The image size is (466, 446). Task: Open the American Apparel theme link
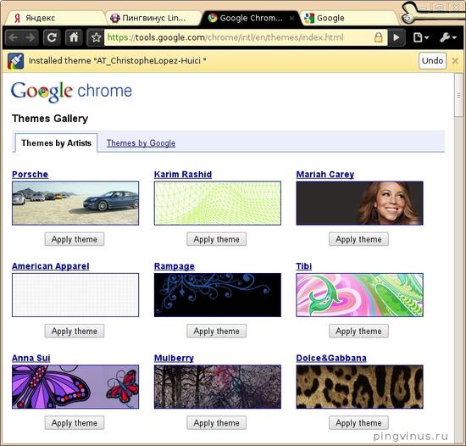point(51,266)
